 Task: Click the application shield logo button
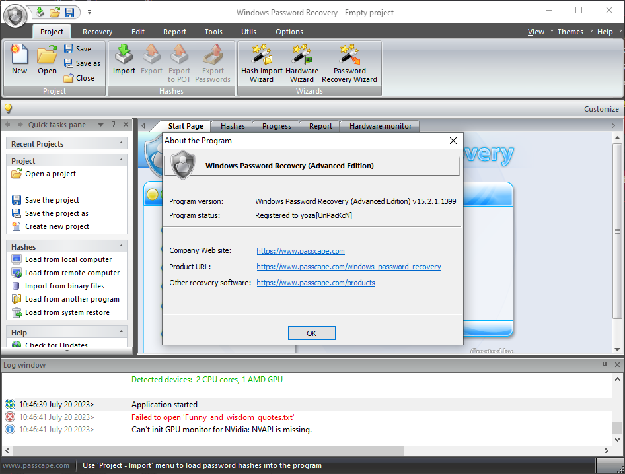[x=16, y=16]
